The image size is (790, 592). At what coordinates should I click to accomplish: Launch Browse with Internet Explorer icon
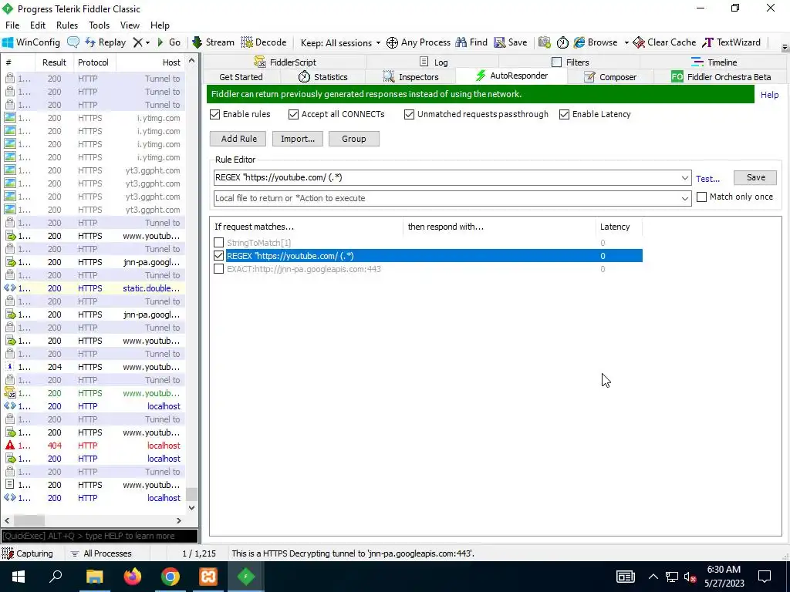click(x=596, y=42)
